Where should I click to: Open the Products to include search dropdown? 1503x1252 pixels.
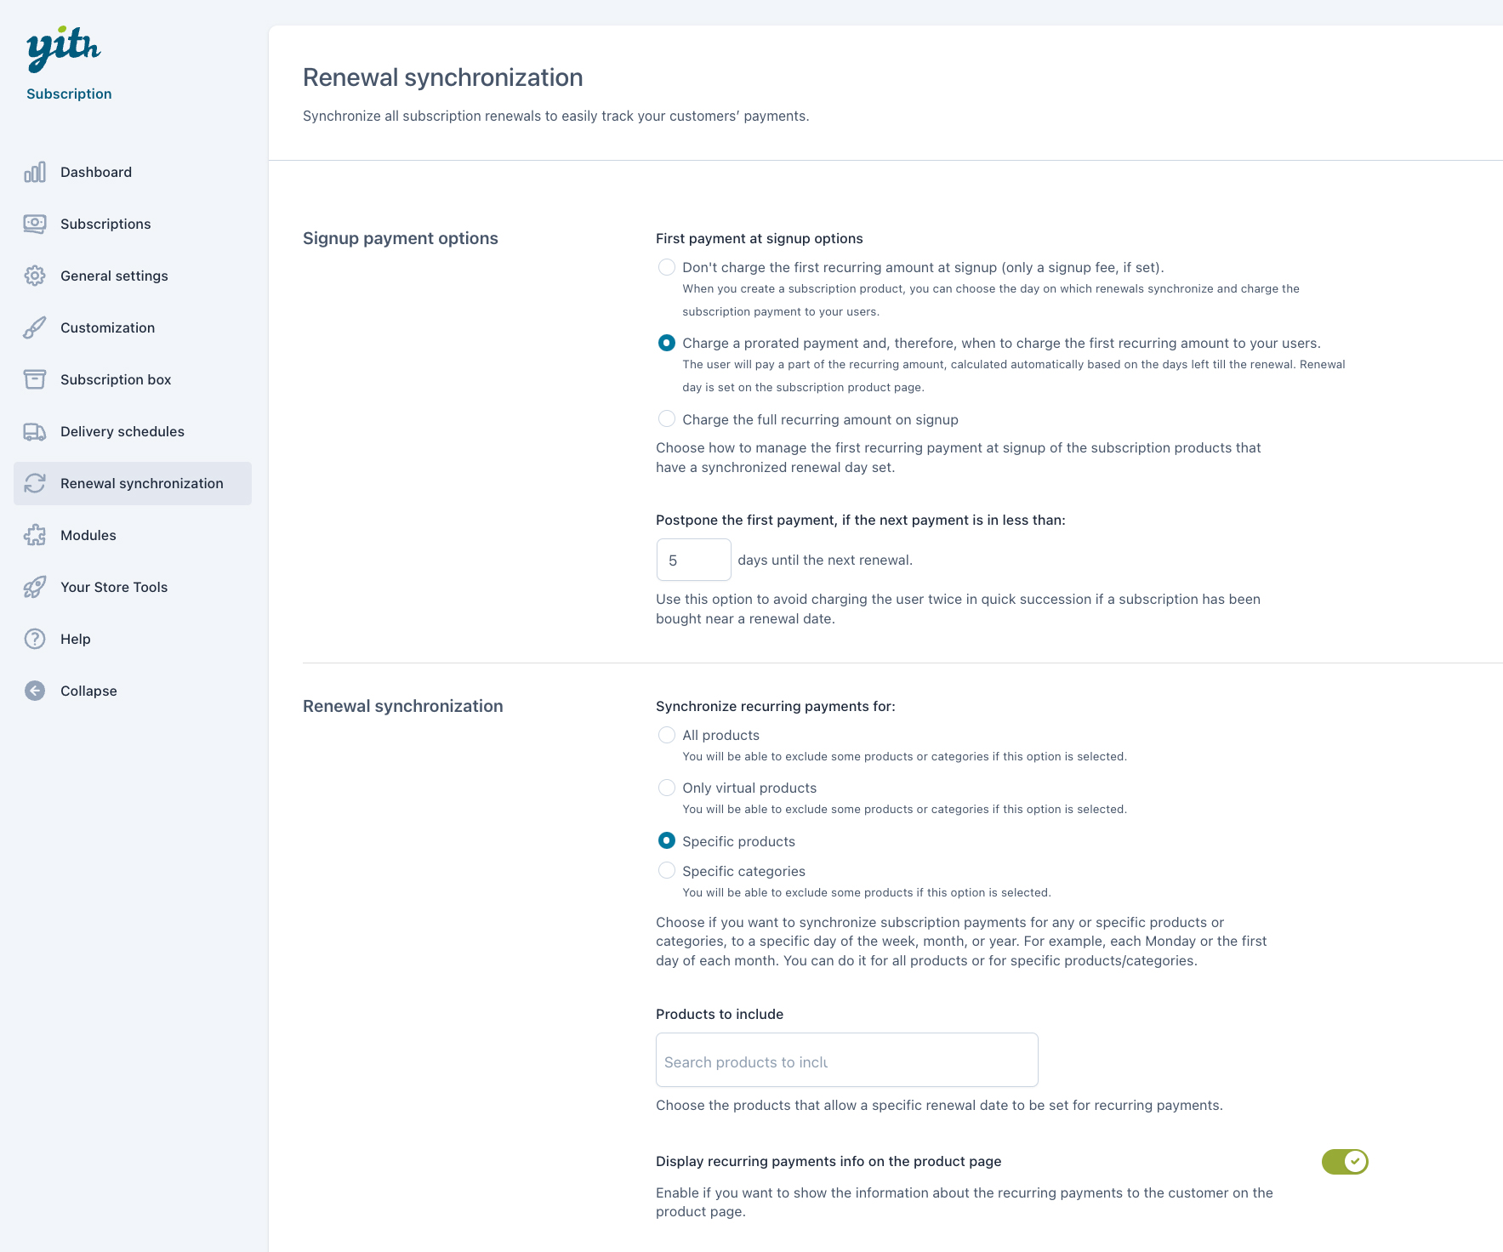(x=846, y=1061)
